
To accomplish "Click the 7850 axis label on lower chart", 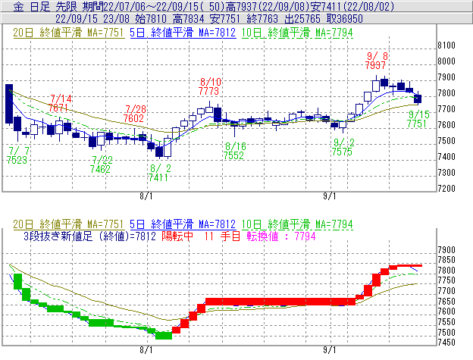I will [x=446, y=260].
